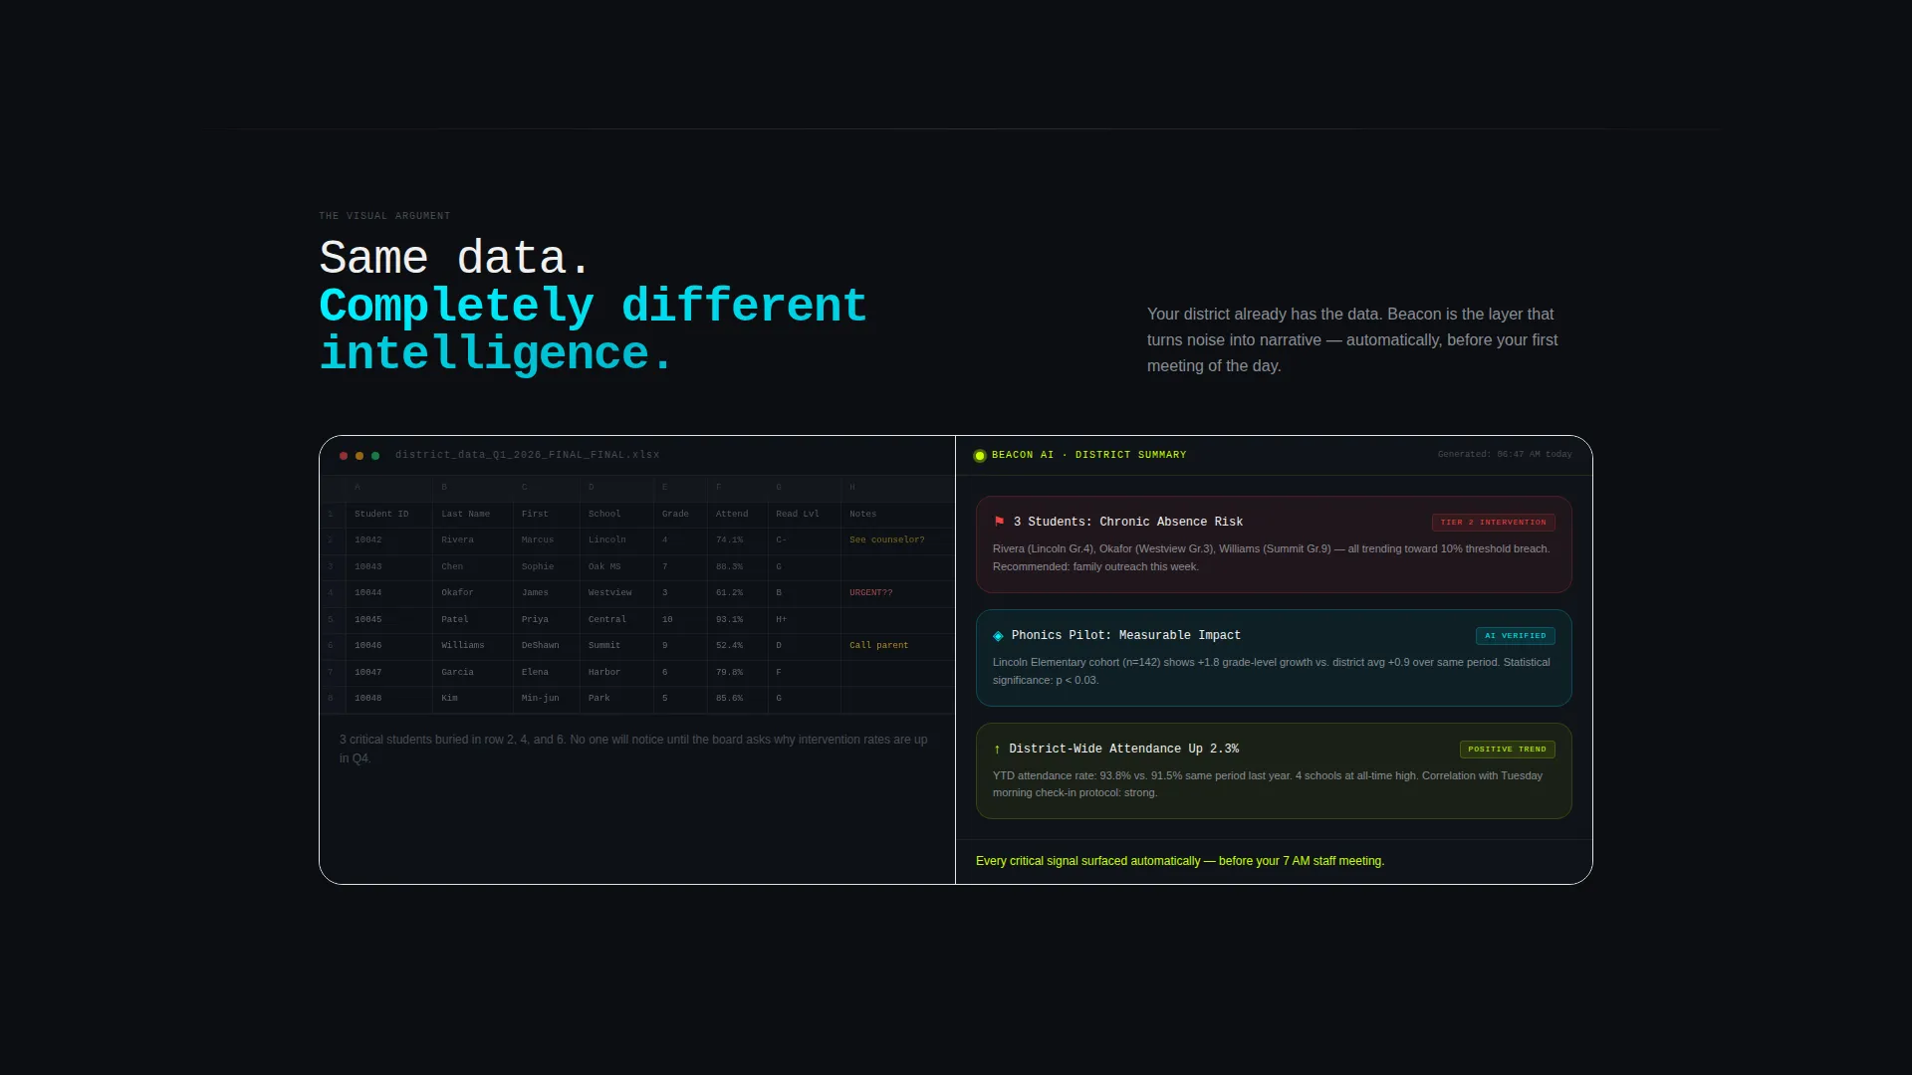Click the Priya first name cell
The image size is (1912, 1075).
[547, 620]
